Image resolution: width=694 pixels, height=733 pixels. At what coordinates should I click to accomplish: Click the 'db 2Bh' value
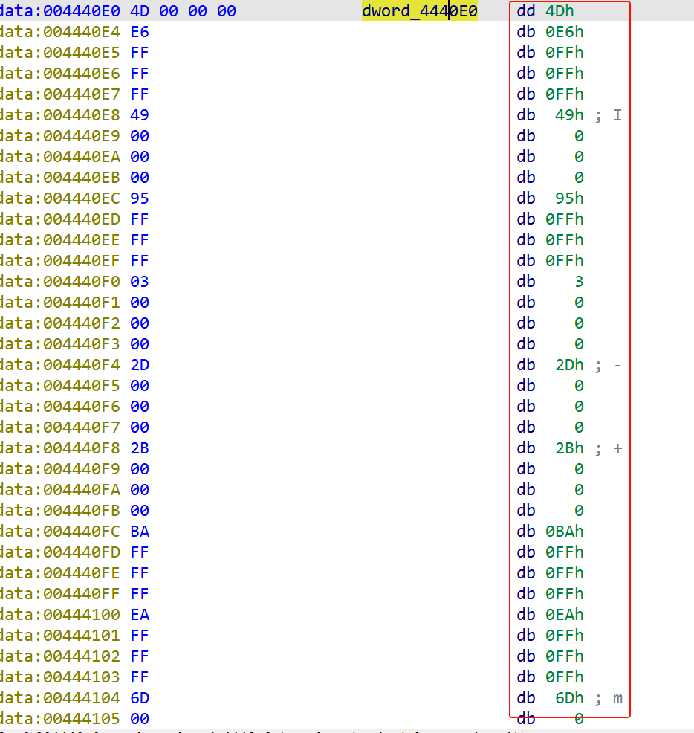tap(550, 448)
